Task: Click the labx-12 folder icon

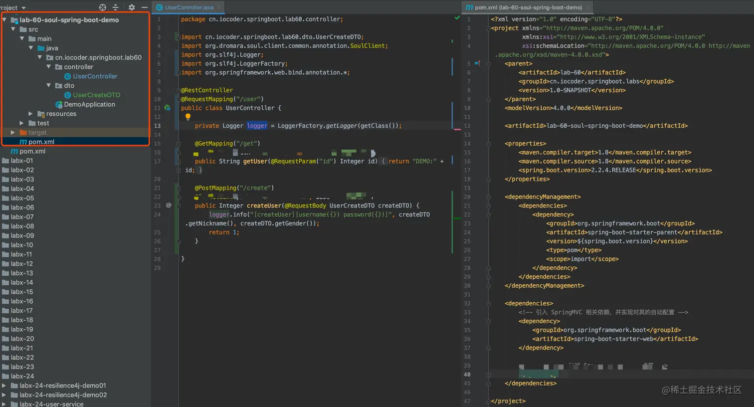Action: pos(5,263)
